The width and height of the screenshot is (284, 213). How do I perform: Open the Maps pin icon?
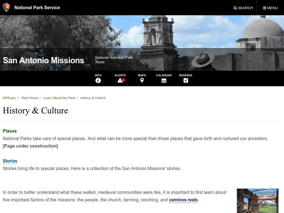pyautogui.click(x=142, y=80)
